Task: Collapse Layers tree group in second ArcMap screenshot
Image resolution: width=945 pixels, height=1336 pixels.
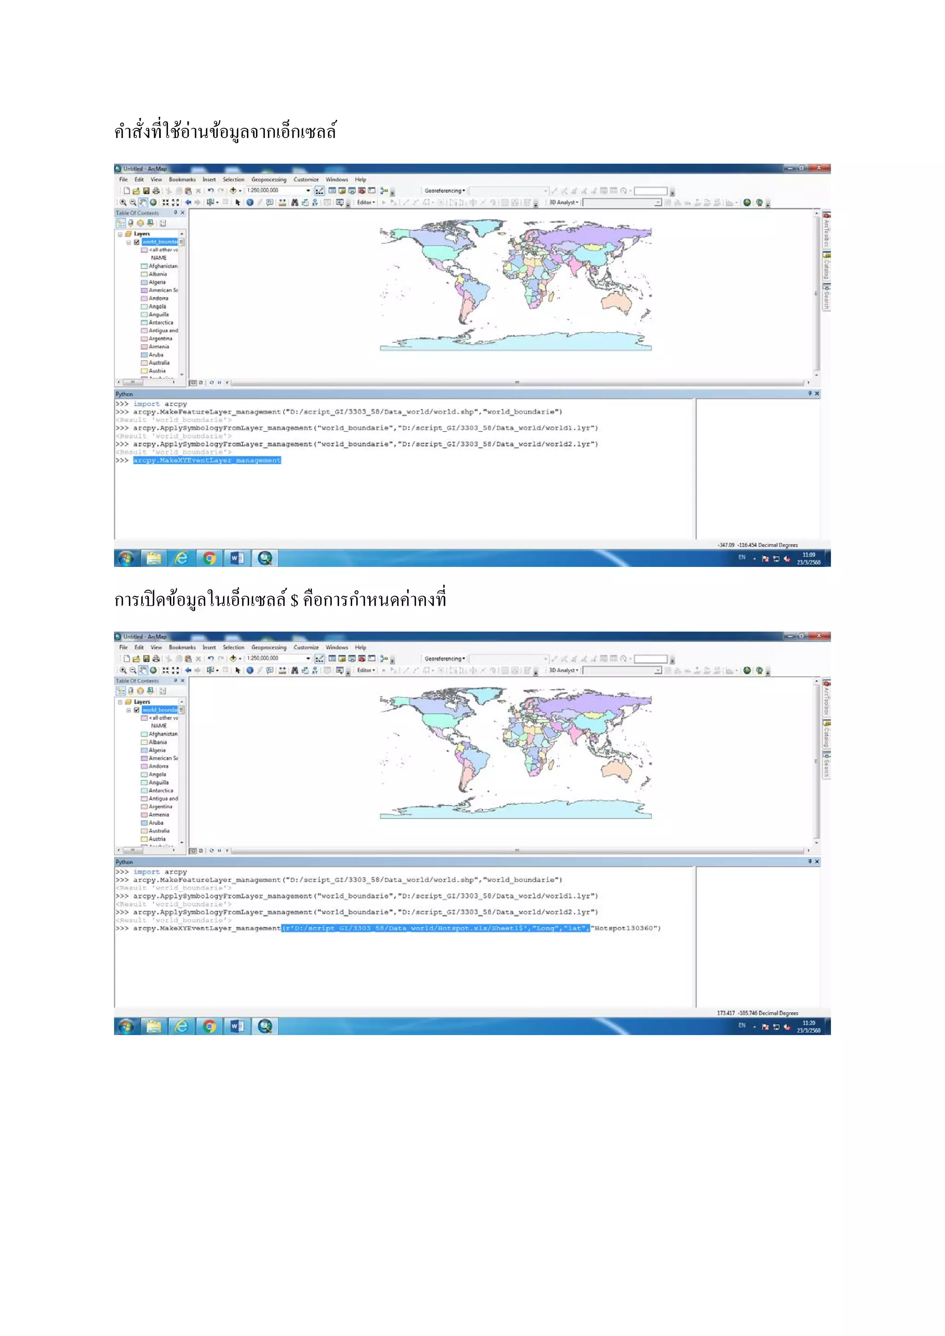Action: tap(120, 702)
